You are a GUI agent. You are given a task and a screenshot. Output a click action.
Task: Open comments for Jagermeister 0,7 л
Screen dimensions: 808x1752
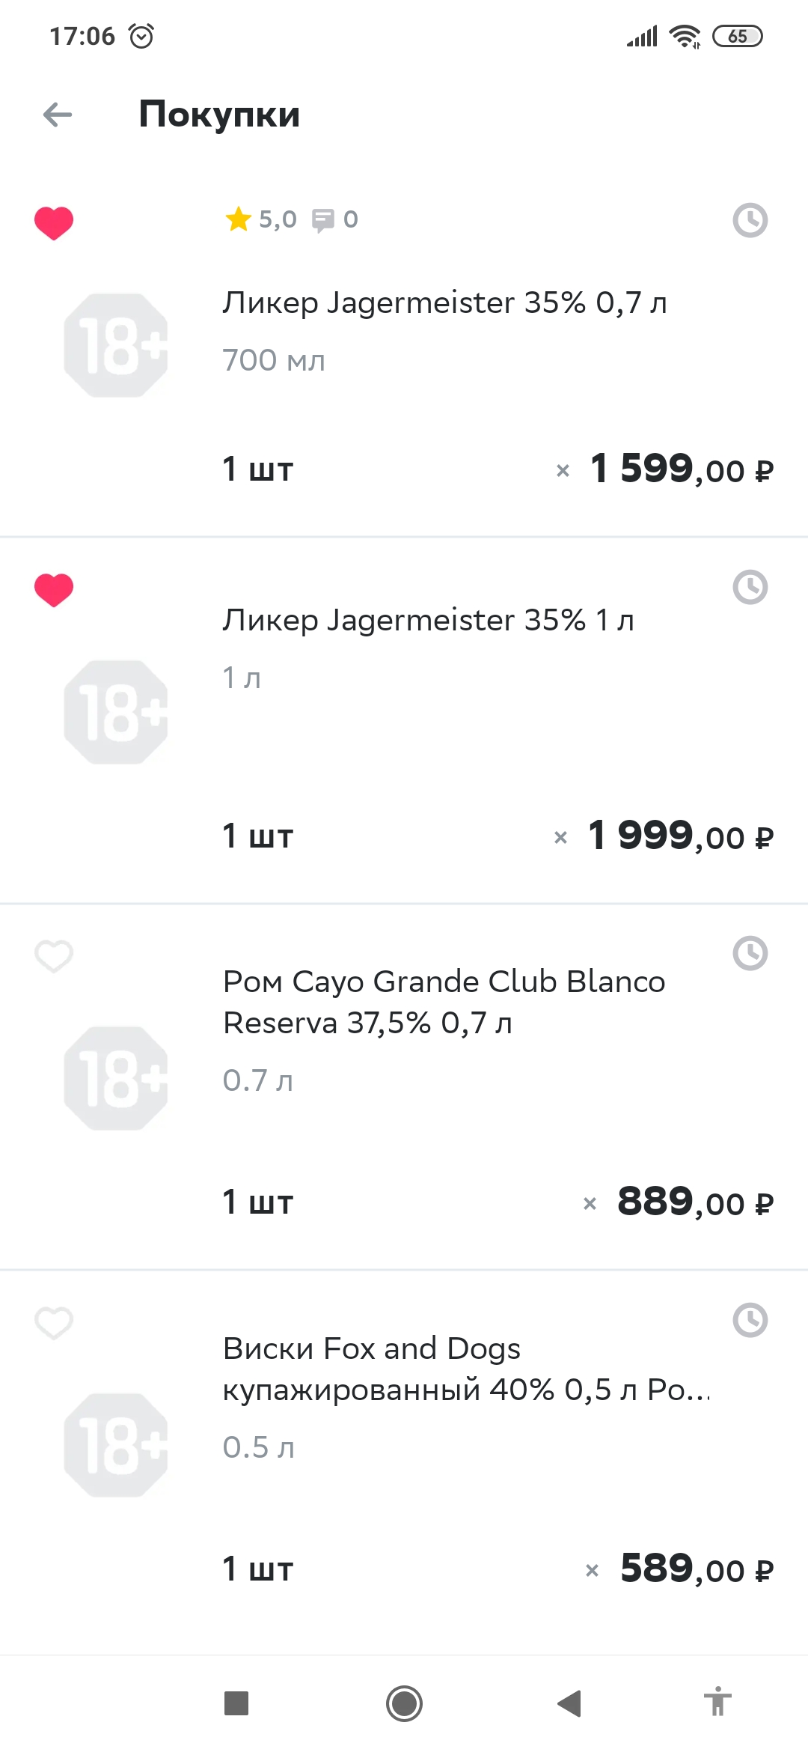(x=335, y=219)
